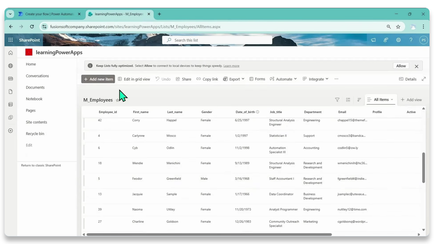Image resolution: width=434 pixels, height=244 pixels.
Task: Click the Help question mark icon
Action: pos(411,40)
